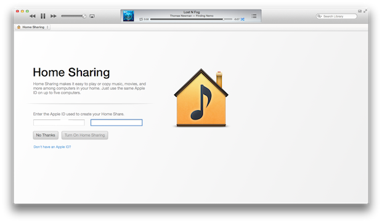The width and height of the screenshot is (382, 223).
Task: Pause the currently playing song
Action: click(x=43, y=16)
